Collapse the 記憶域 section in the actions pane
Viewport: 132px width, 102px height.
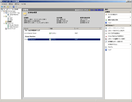click(130, 12)
